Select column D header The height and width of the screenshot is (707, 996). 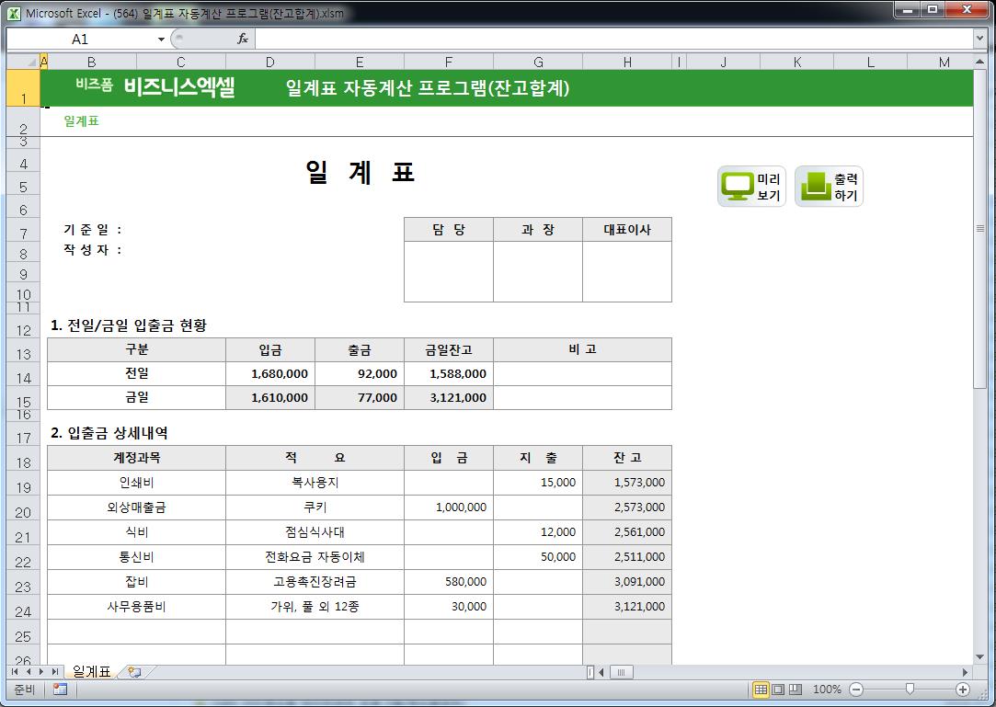270,62
